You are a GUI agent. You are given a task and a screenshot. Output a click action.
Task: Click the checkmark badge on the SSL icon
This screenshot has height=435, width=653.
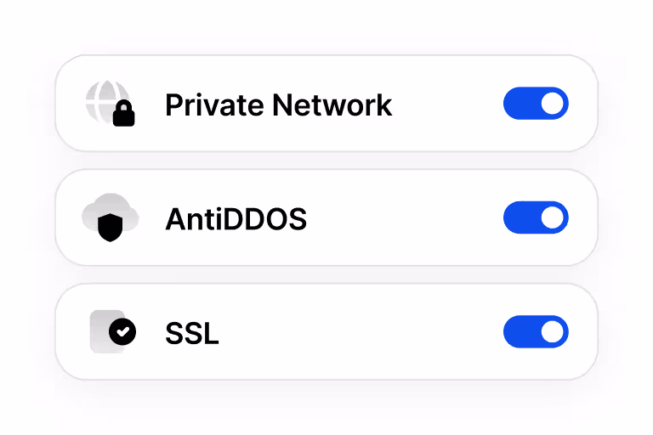[x=123, y=331]
